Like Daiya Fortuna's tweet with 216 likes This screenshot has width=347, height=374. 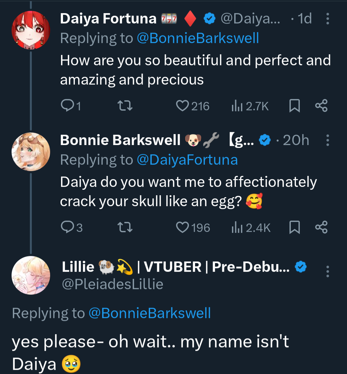(x=182, y=106)
